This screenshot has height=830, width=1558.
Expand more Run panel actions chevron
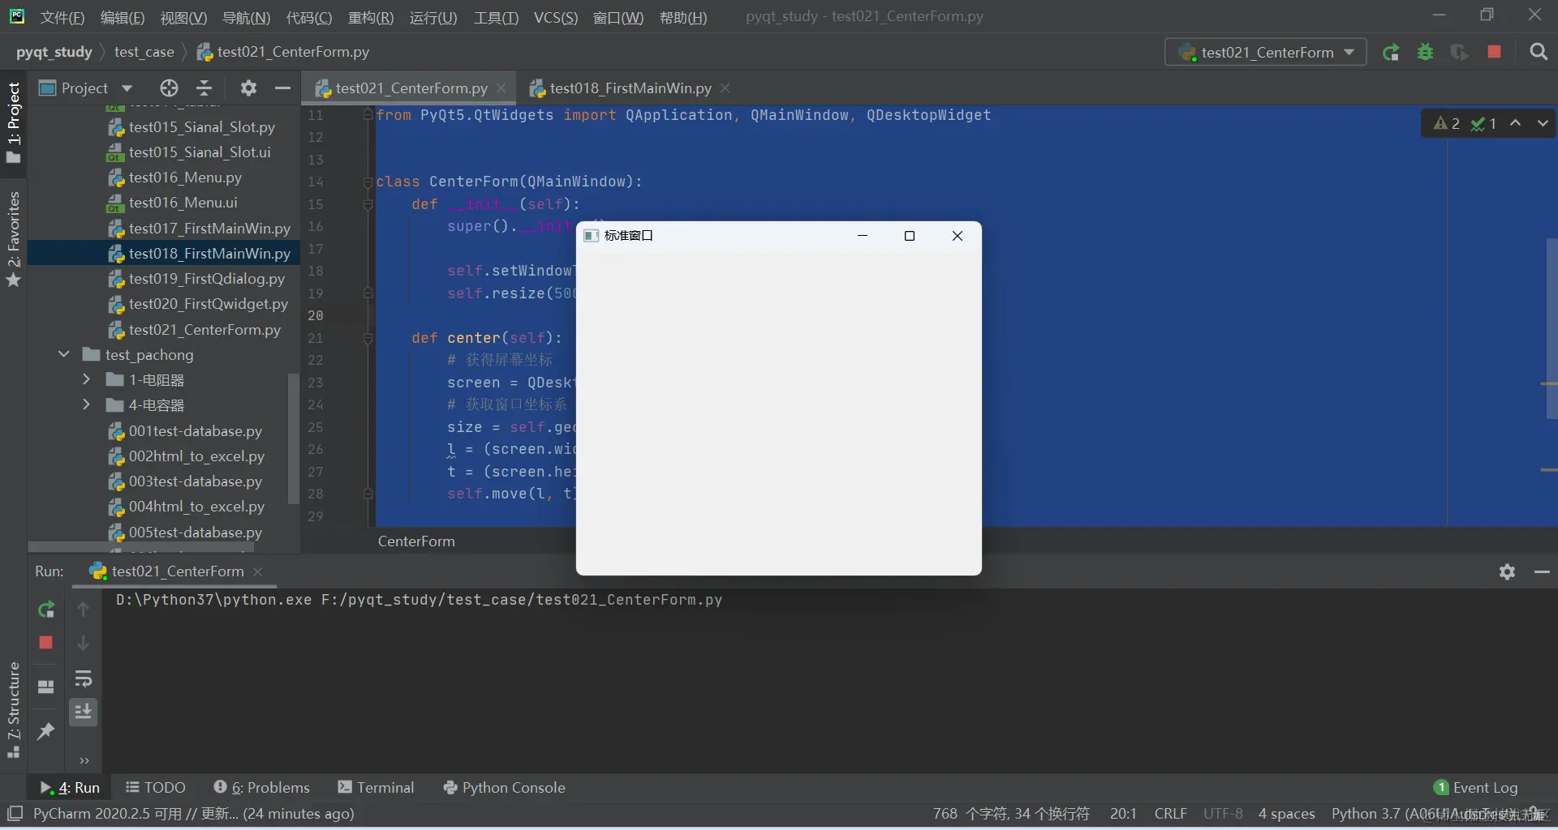(x=84, y=760)
